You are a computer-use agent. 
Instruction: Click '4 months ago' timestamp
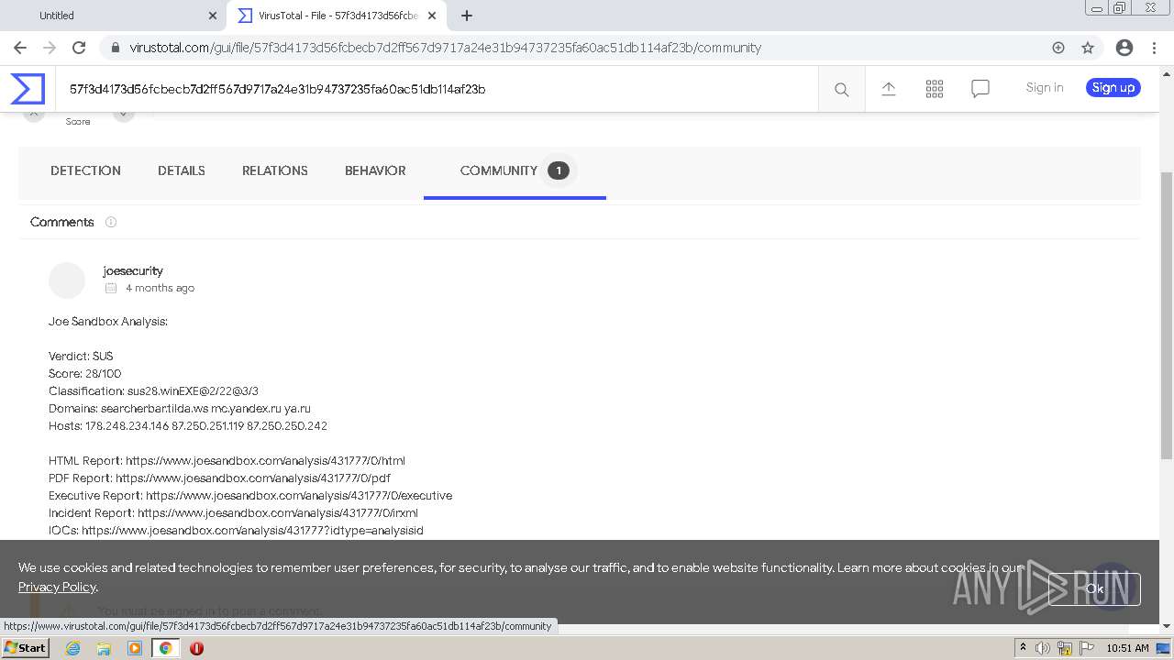(160, 288)
